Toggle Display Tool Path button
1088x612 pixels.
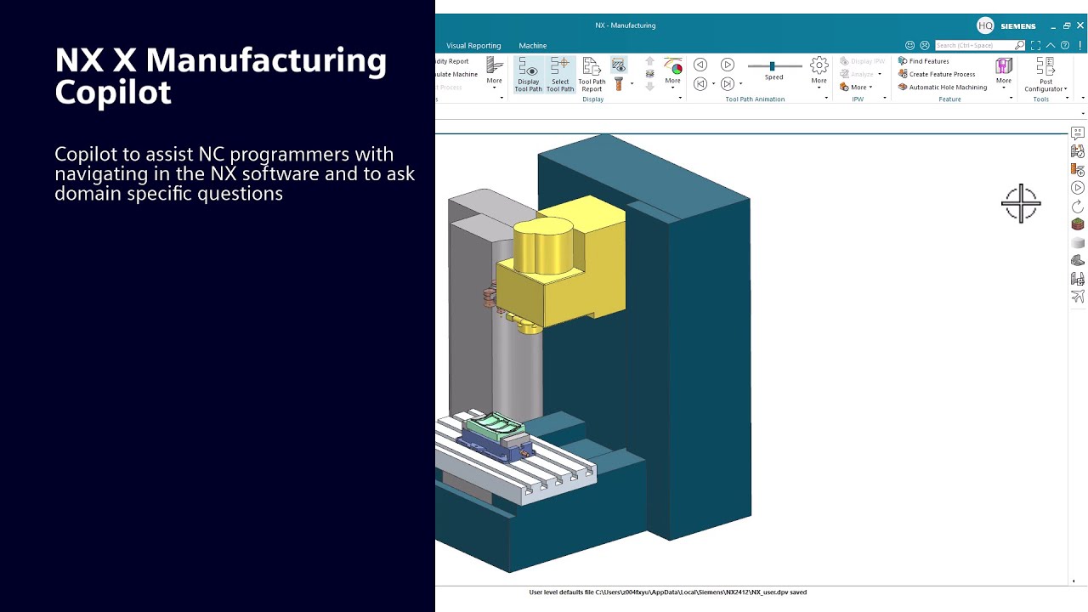(x=528, y=75)
